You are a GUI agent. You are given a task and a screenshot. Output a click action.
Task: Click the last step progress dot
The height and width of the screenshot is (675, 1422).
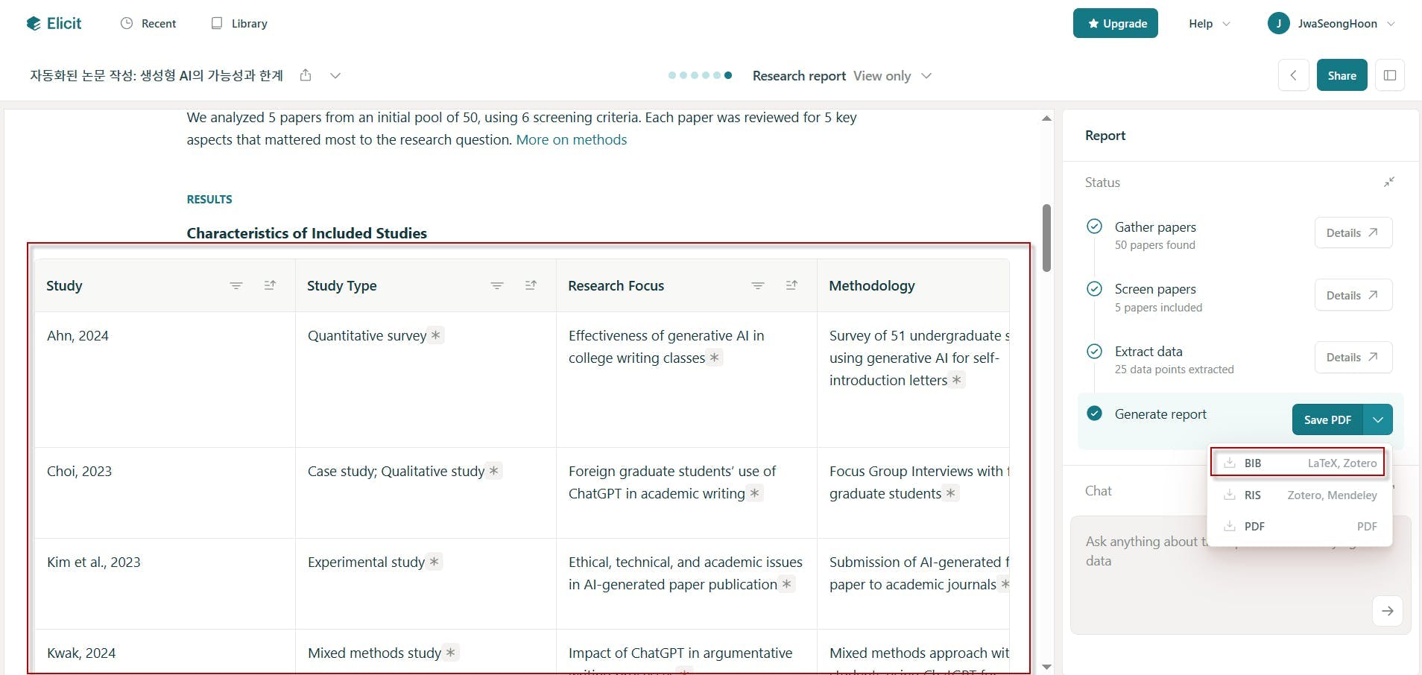pos(728,75)
